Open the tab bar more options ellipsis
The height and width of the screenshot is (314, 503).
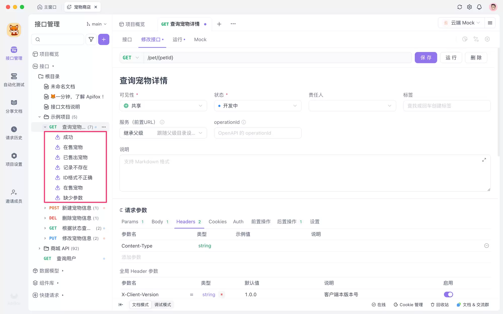[x=233, y=24]
